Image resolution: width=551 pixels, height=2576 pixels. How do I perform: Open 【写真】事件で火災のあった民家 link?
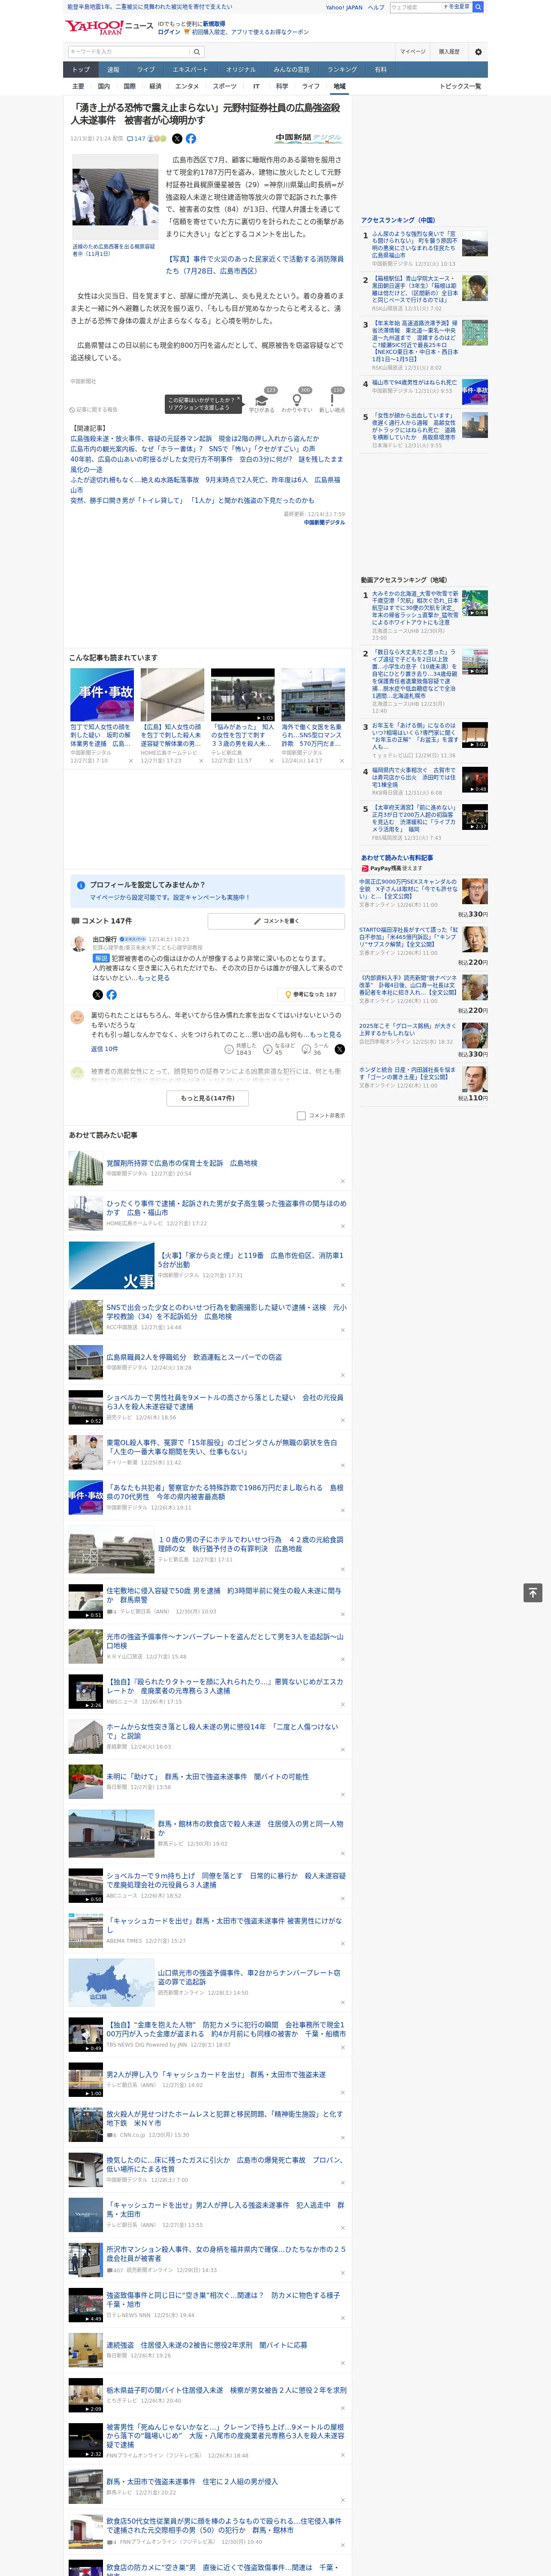254,265
